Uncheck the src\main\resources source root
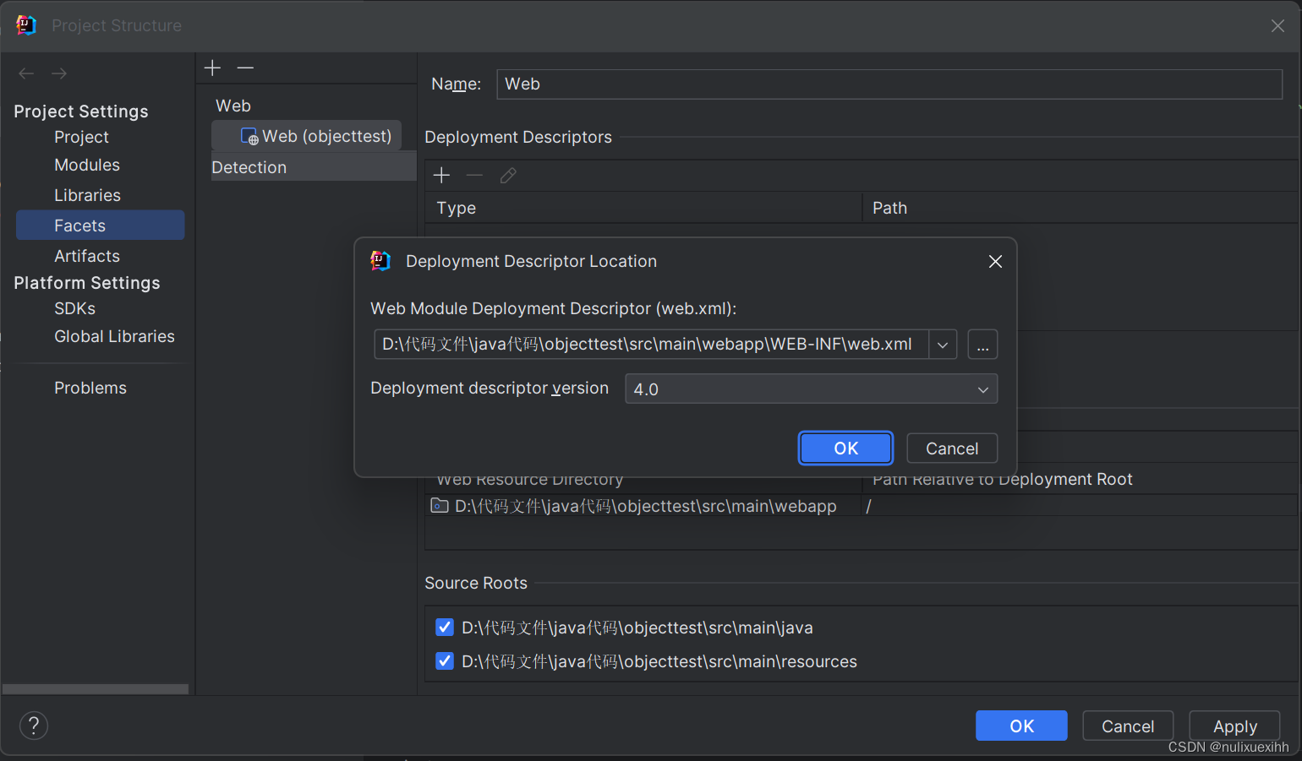Viewport: 1302px width, 761px height. click(445, 660)
